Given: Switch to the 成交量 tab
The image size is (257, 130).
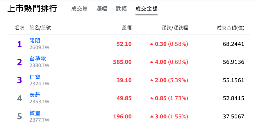Looking at the screenshot, I should coord(79,9).
